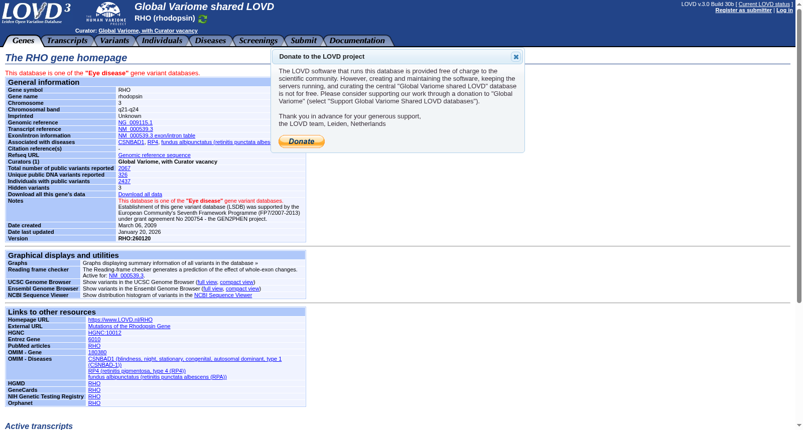Open genomic reference NG_009115.1
This screenshot has height=430, width=803.
pos(136,122)
